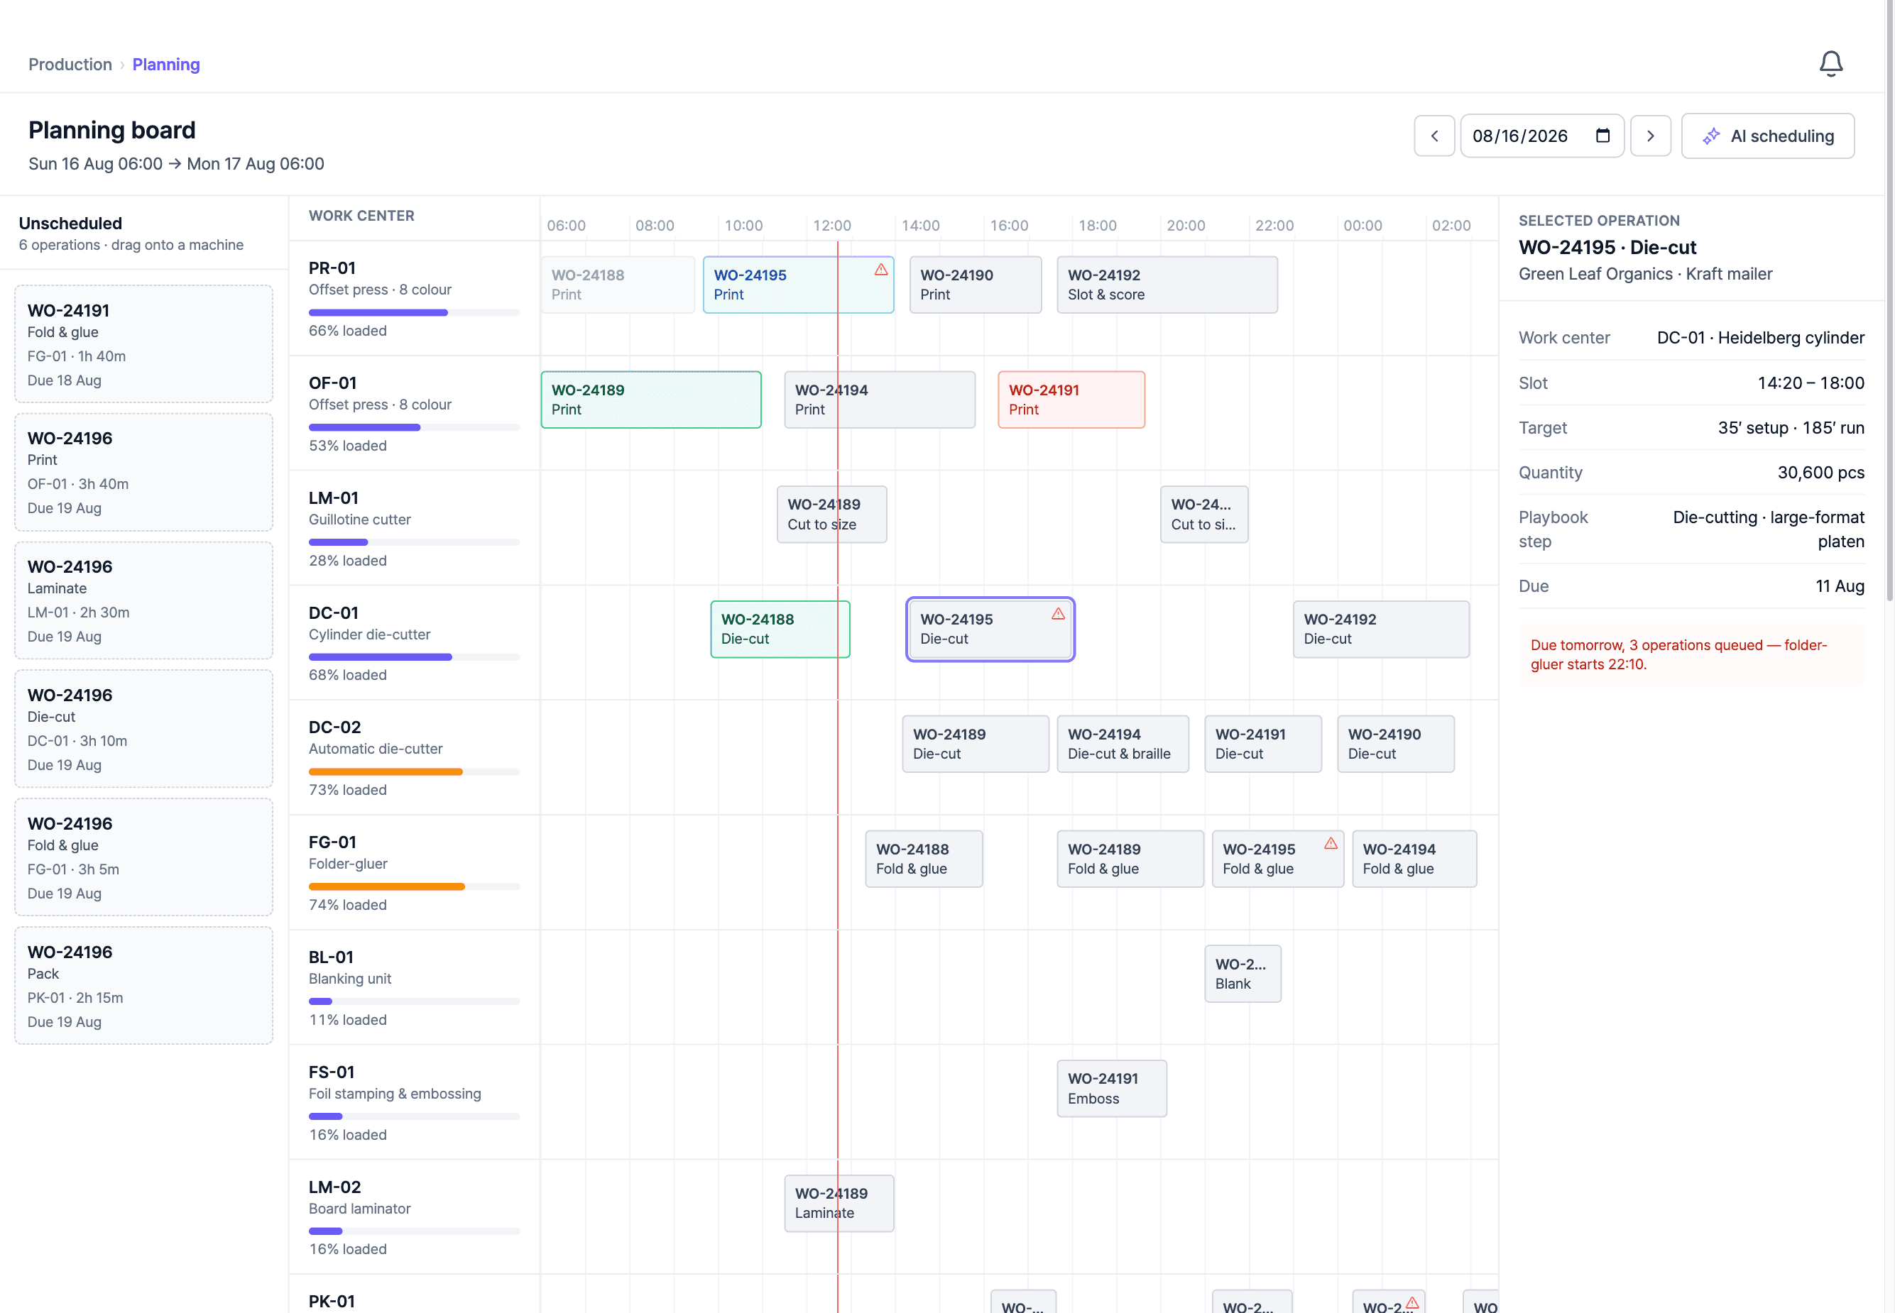Select WO-24189 Die-cut on DC-02
Screen dimensions: 1895x1313
pos(975,744)
